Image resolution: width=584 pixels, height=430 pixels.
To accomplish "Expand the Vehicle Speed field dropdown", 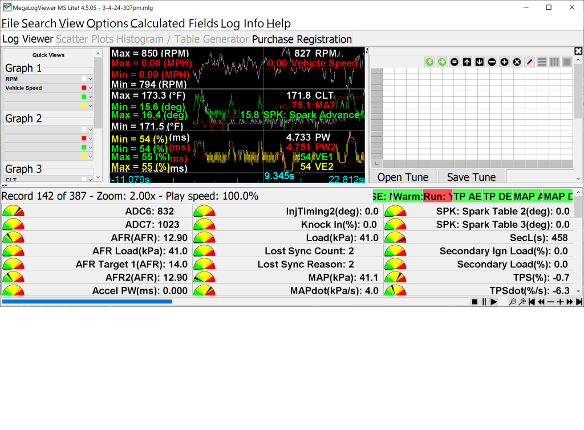I will (90, 88).
